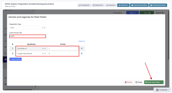Click Generate documents
This screenshot has width=172, height=93.
158,5
